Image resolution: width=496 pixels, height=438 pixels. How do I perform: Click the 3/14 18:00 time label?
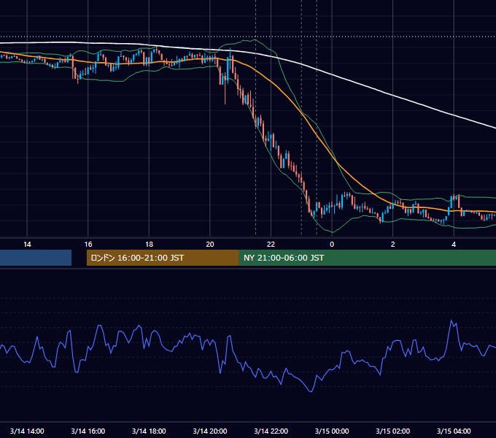pos(149,431)
